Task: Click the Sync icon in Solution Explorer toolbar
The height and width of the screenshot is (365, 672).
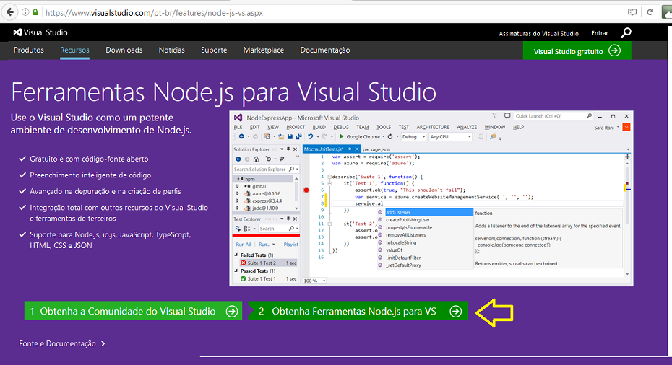Action: coord(282,159)
